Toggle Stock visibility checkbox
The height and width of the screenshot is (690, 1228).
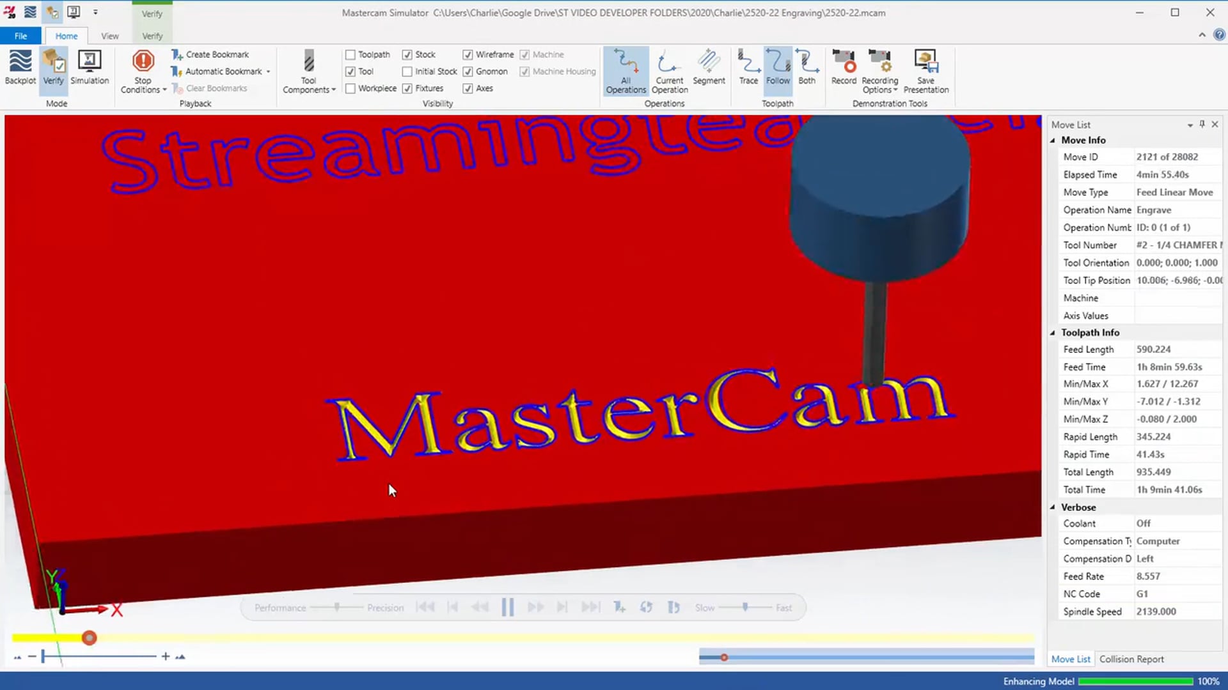tap(407, 55)
